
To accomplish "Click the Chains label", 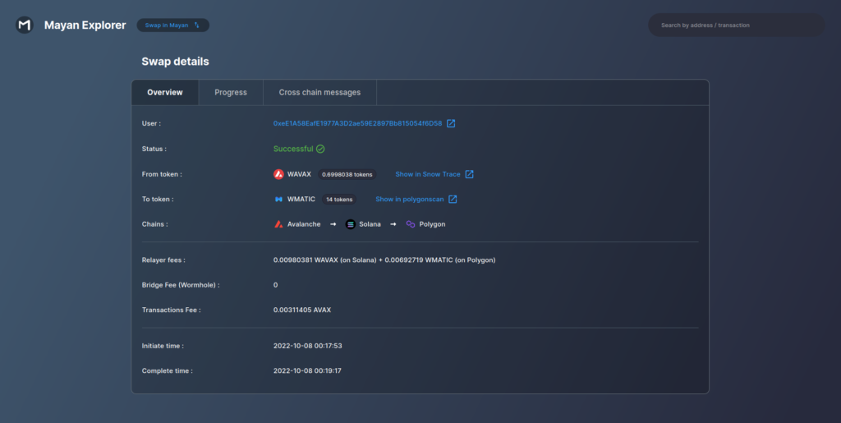I will (154, 224).
